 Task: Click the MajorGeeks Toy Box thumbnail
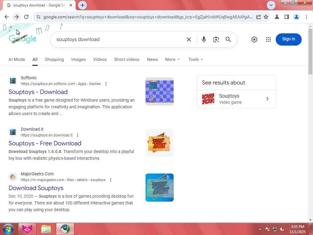[160, 188]
